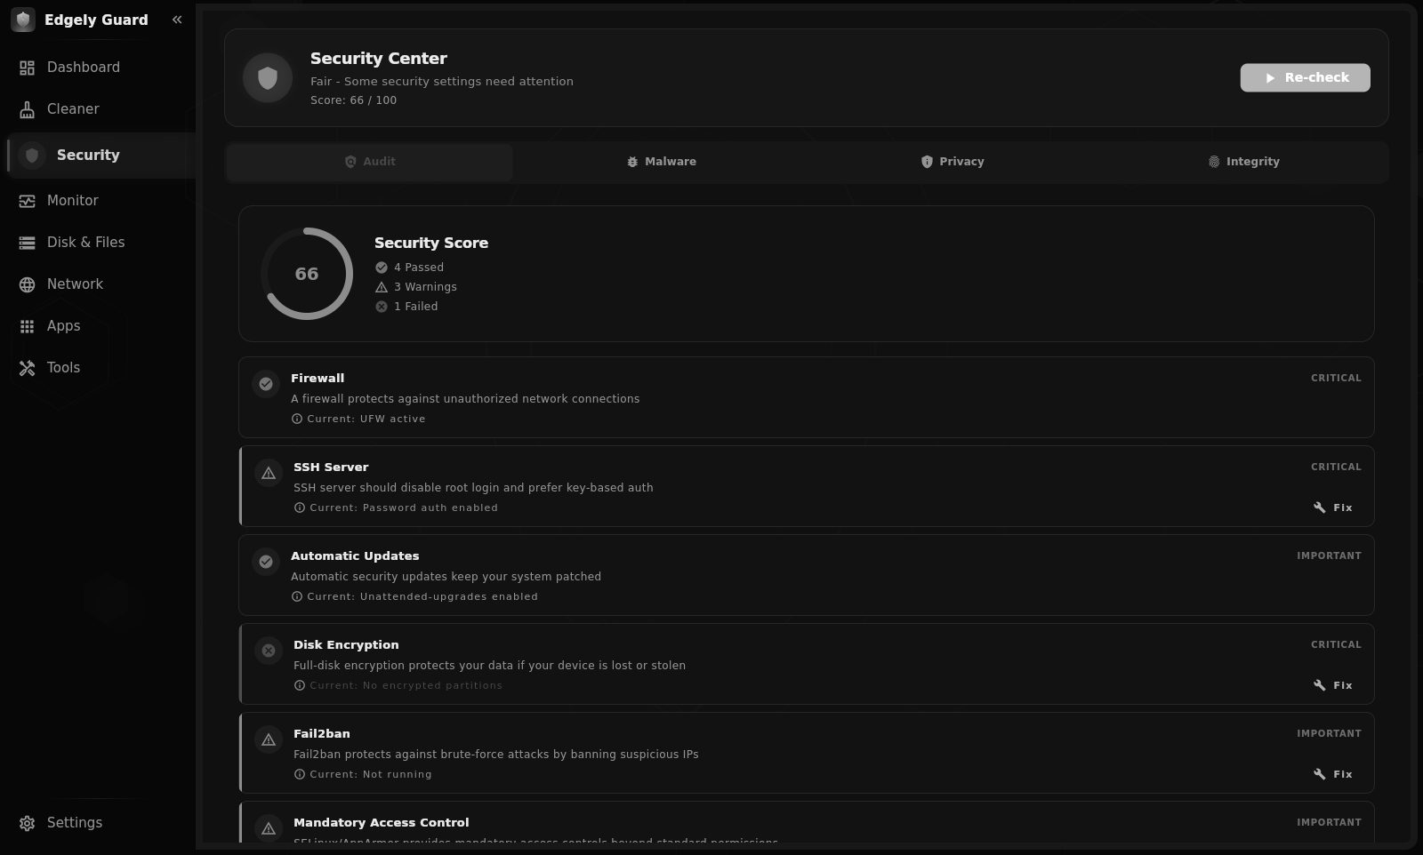Open the Privacy tab

pos(953,162)
